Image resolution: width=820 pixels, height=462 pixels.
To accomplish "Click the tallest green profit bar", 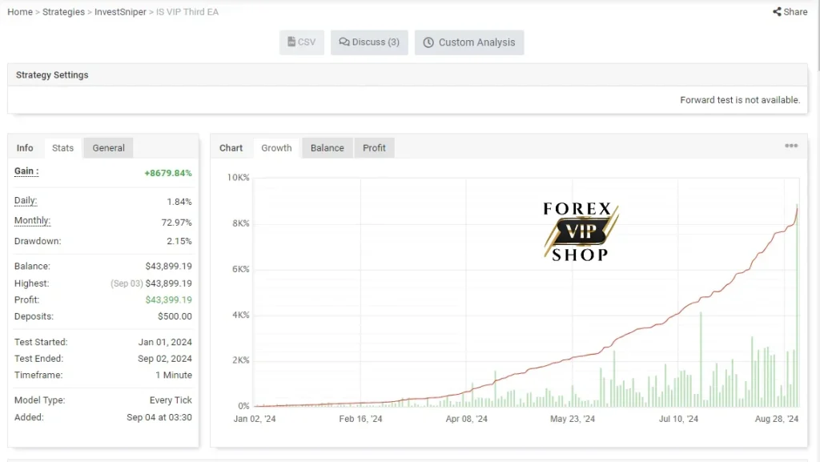I will click(797, 305).
